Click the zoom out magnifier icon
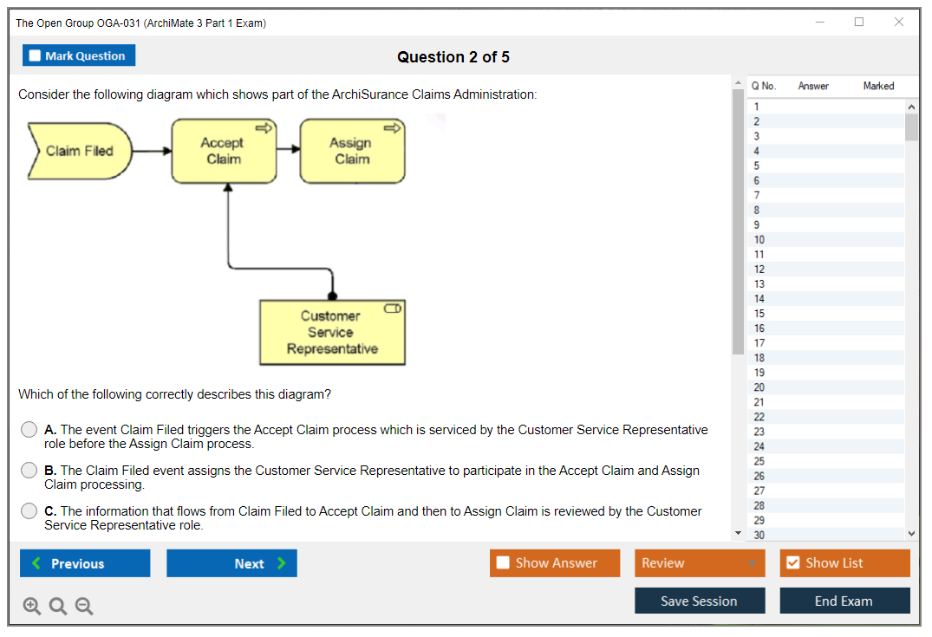 pyautogui.click(x=84, y=607)
